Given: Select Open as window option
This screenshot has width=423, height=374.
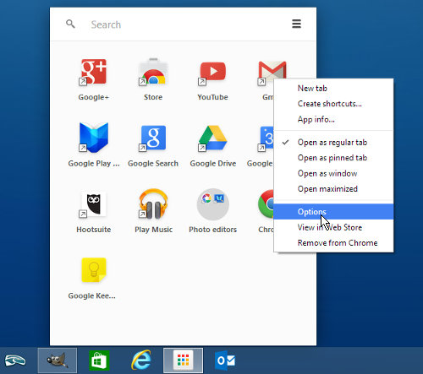Looking at the screenshot, I should pyautogui.click(x=333, y=173).
